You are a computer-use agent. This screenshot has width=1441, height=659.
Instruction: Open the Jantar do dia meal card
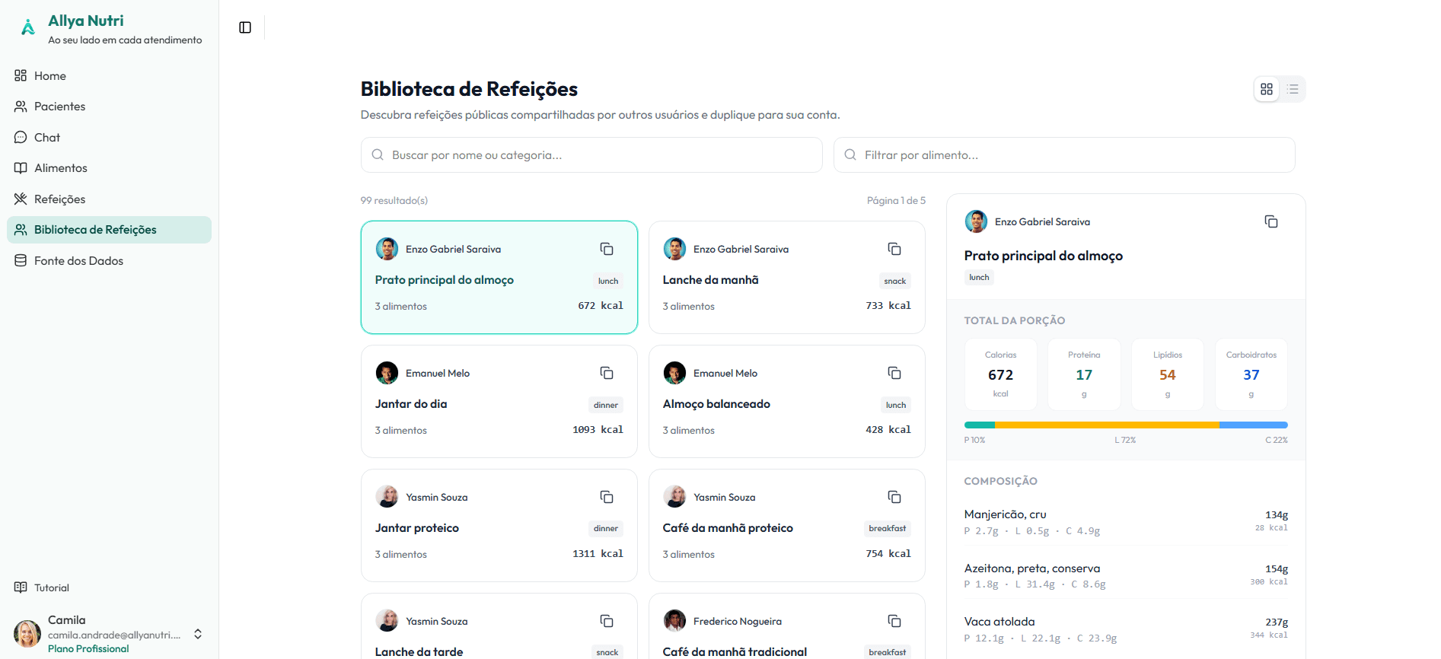[499, 402]
